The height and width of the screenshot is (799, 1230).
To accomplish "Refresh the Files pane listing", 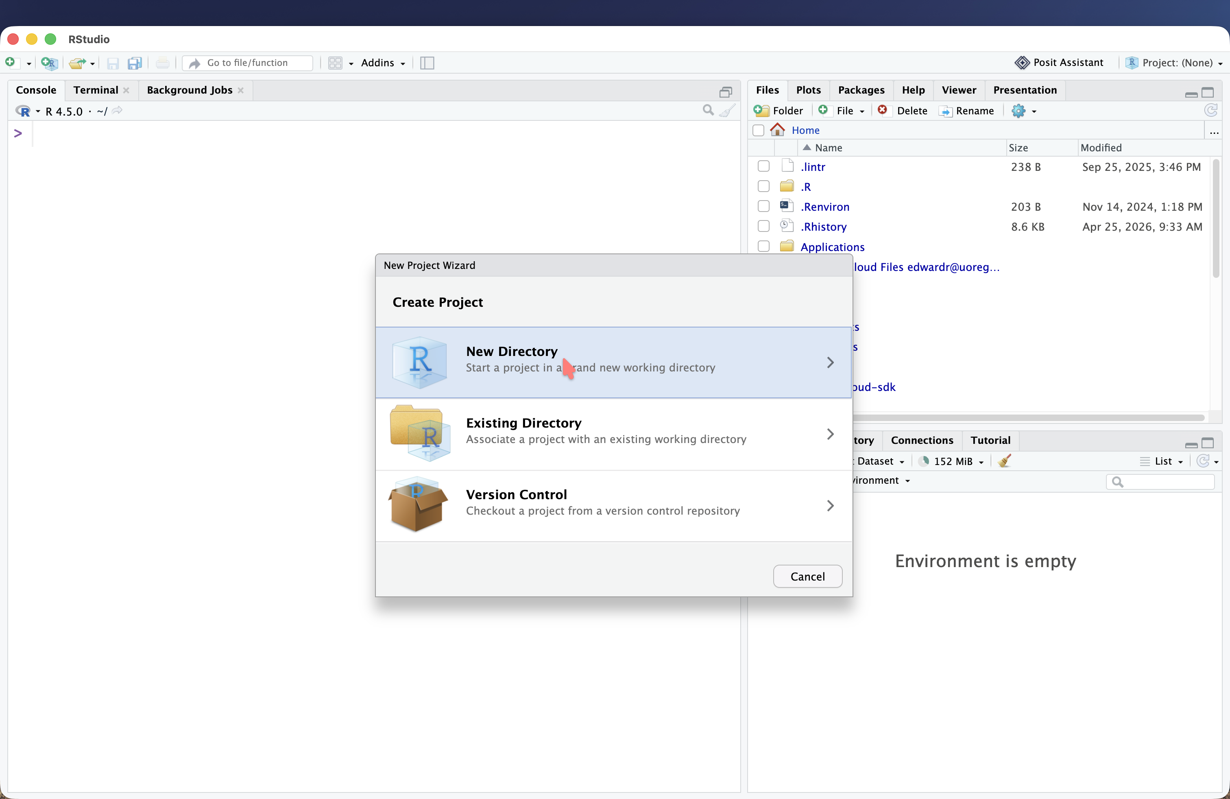I will 1210,111.
